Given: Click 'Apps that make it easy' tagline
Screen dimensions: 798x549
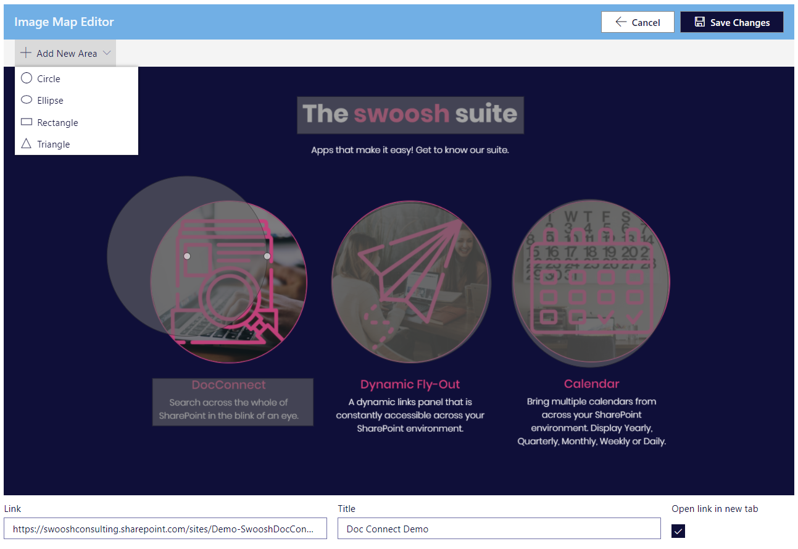Looking at the screenshot, I should click(410, 150).
